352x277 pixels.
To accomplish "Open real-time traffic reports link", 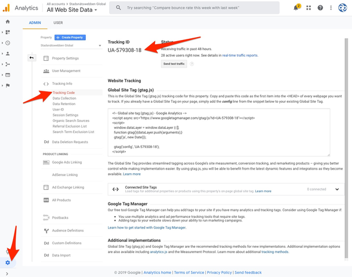I will point(240,56).
